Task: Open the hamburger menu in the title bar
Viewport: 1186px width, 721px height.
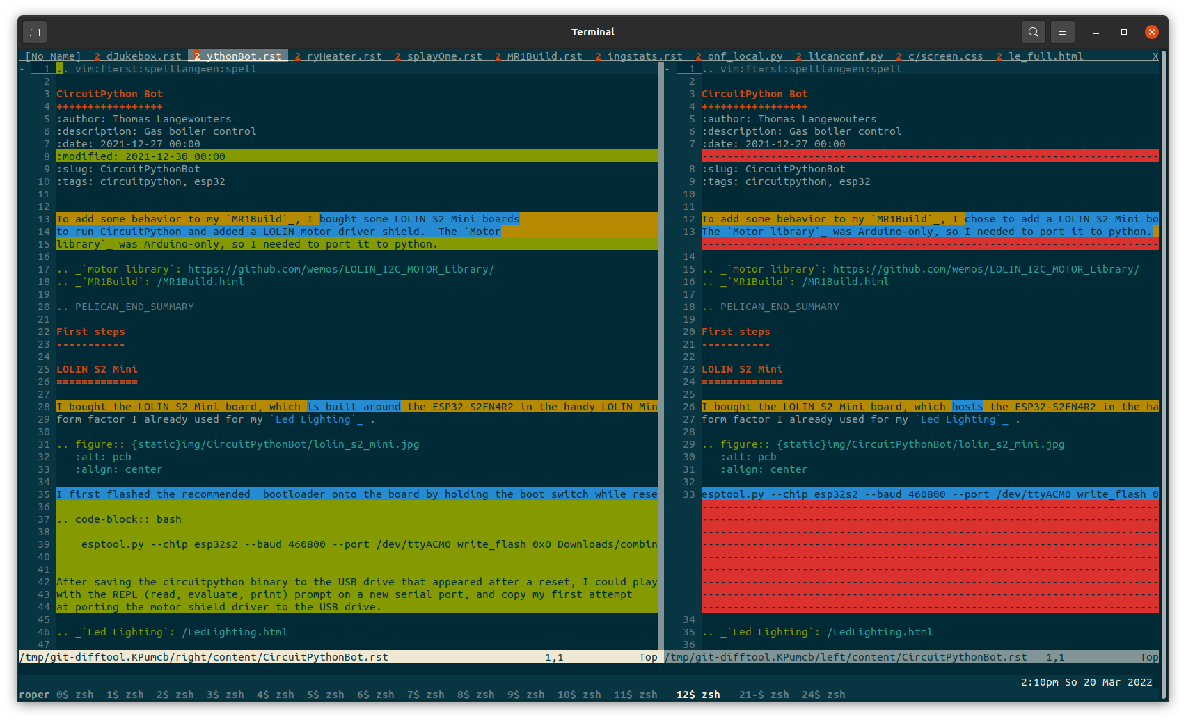Action: 1063,32
